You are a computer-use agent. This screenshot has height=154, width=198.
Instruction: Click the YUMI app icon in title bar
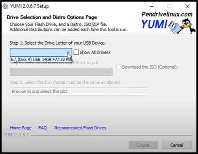tap(6, 6)
